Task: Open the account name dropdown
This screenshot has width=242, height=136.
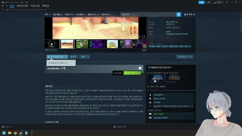Action: [x=218, y=2]
